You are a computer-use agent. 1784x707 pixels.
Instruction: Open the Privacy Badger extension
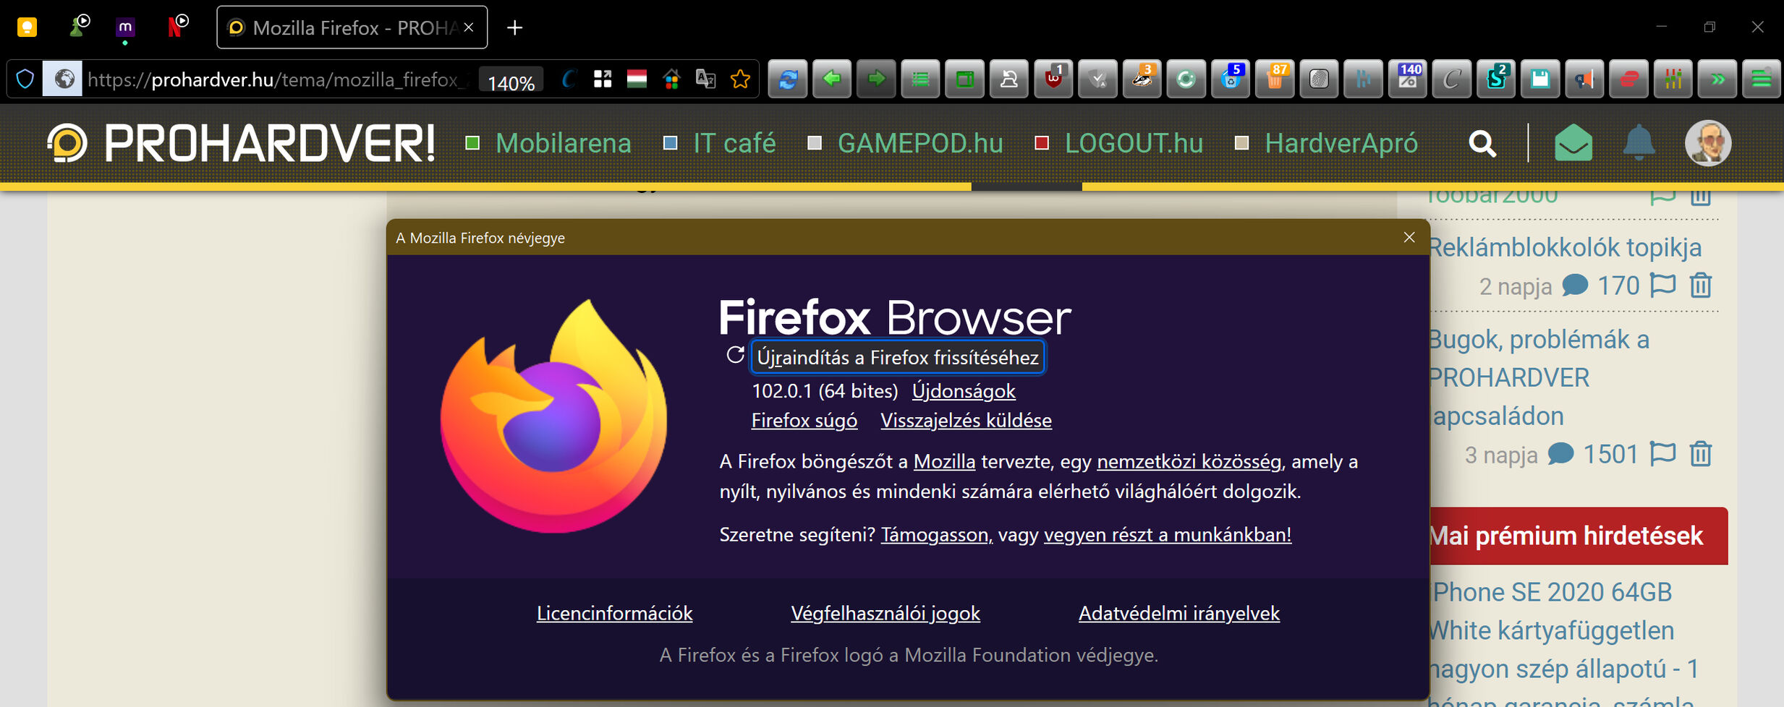(1142, 79)
